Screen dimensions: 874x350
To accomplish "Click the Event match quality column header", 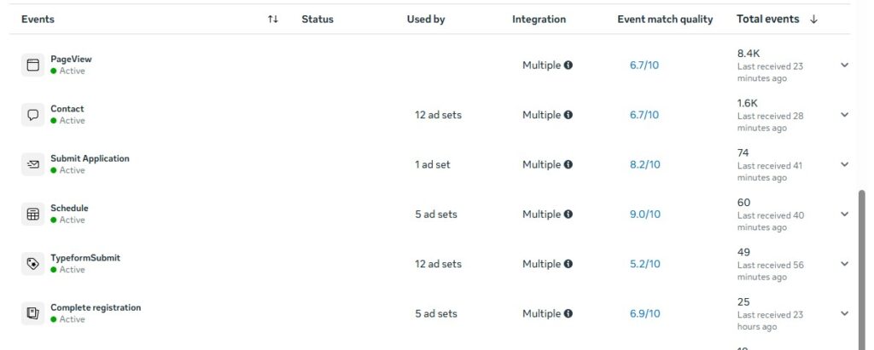I will coord(665,19).
